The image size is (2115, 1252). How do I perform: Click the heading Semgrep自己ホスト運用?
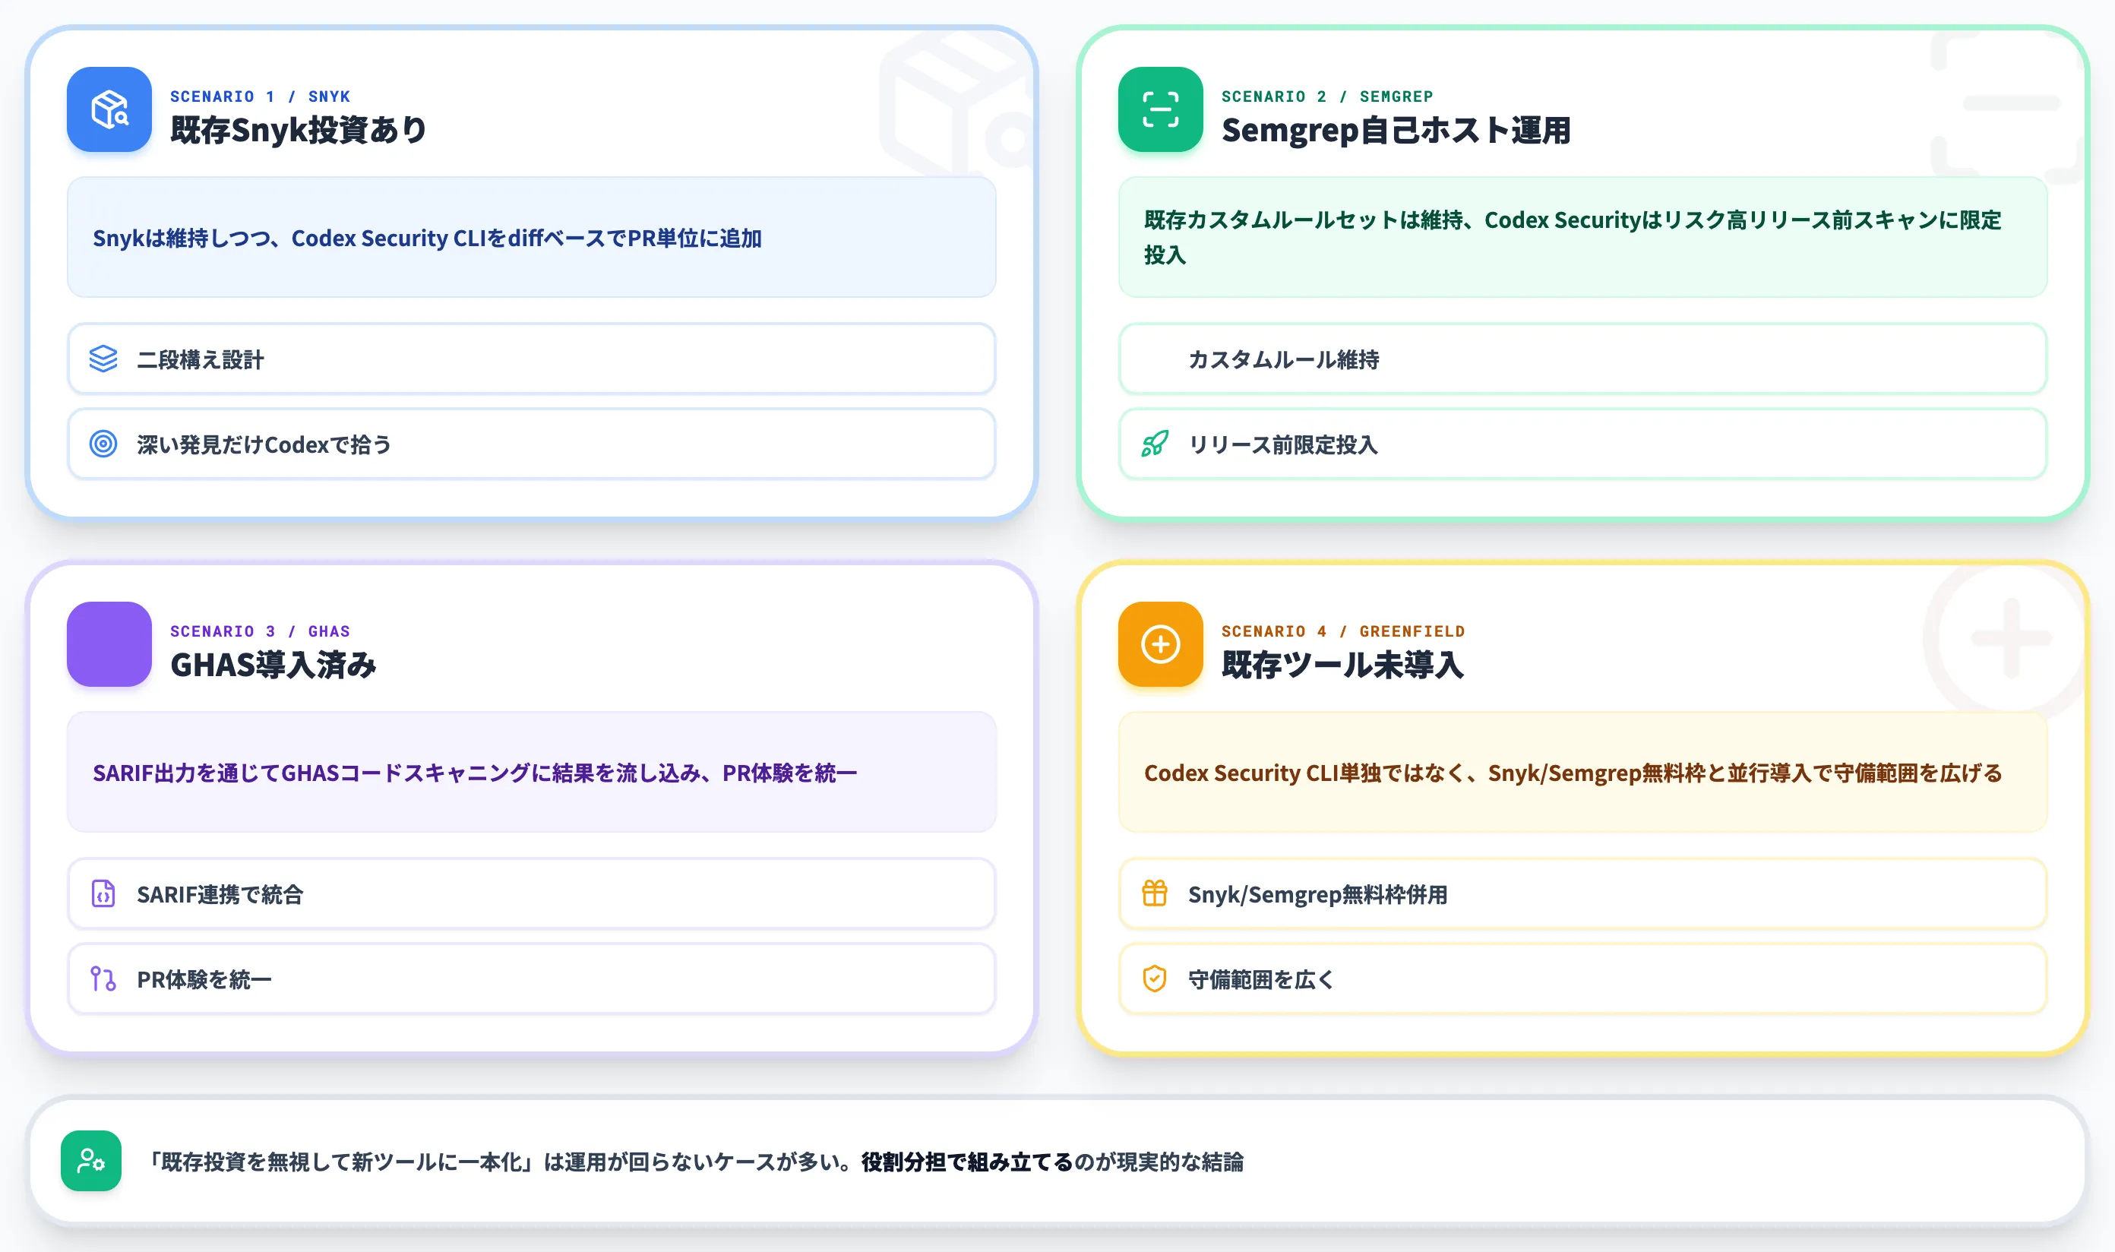tap(1396, 130)
